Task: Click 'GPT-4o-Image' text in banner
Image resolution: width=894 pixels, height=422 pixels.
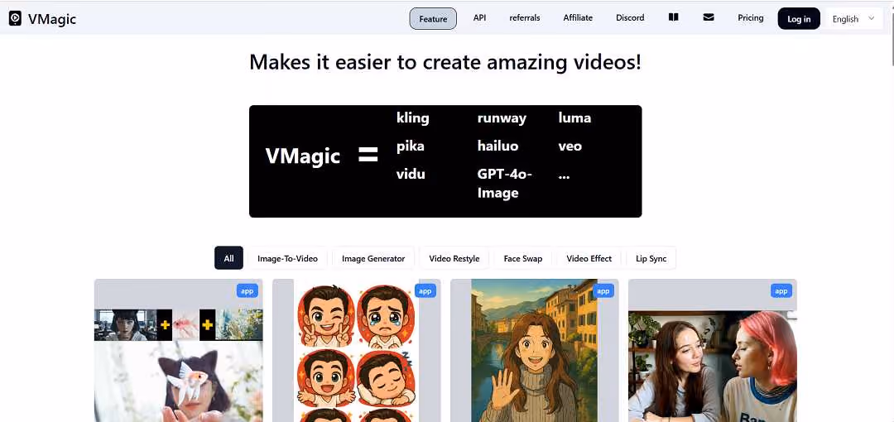Action: pyautogui.click(x=505, y=184)
